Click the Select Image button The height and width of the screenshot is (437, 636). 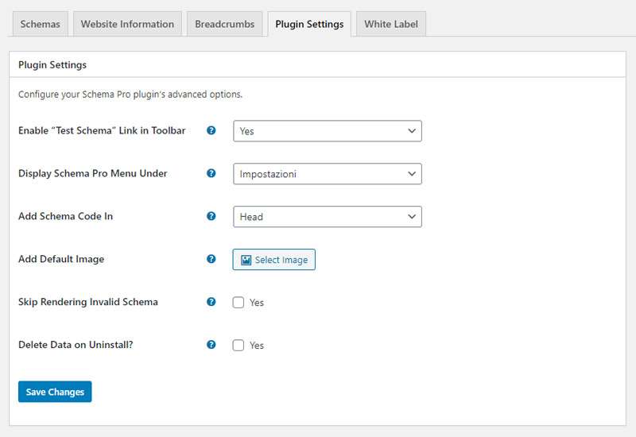click(273, 260)
